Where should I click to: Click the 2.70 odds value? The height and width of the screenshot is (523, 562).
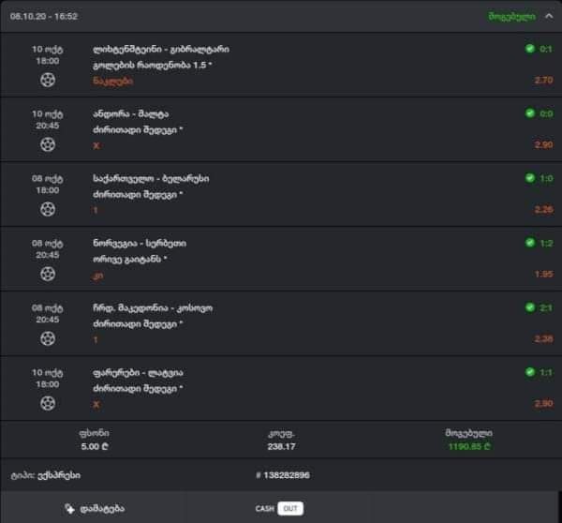(543, 80)
